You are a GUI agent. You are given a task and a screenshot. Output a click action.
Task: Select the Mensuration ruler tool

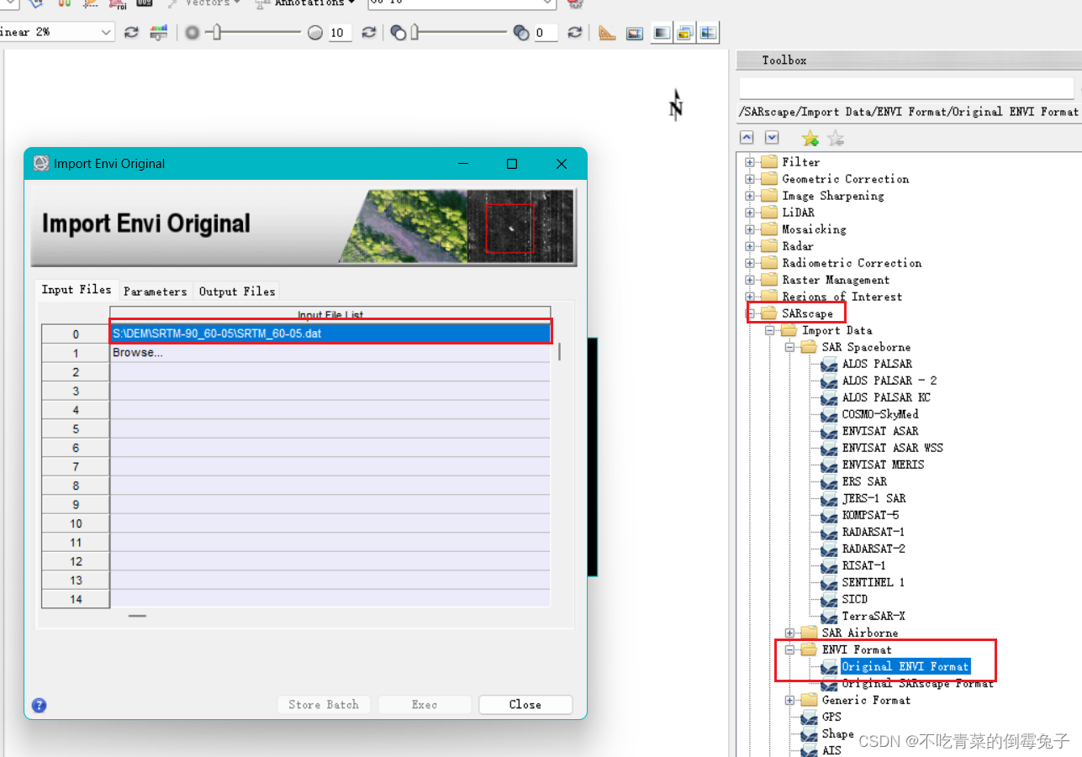tap(607, 33)
